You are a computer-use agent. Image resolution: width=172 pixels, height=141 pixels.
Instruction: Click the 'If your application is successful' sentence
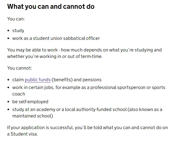pos(87,128)
